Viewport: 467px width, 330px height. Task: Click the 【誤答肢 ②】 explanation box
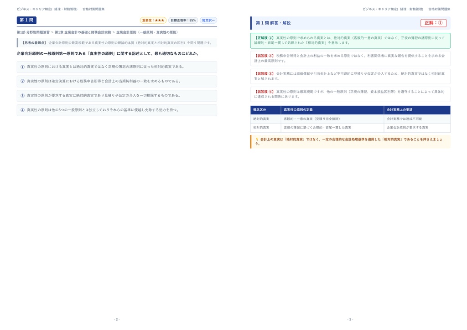[350, 58]
